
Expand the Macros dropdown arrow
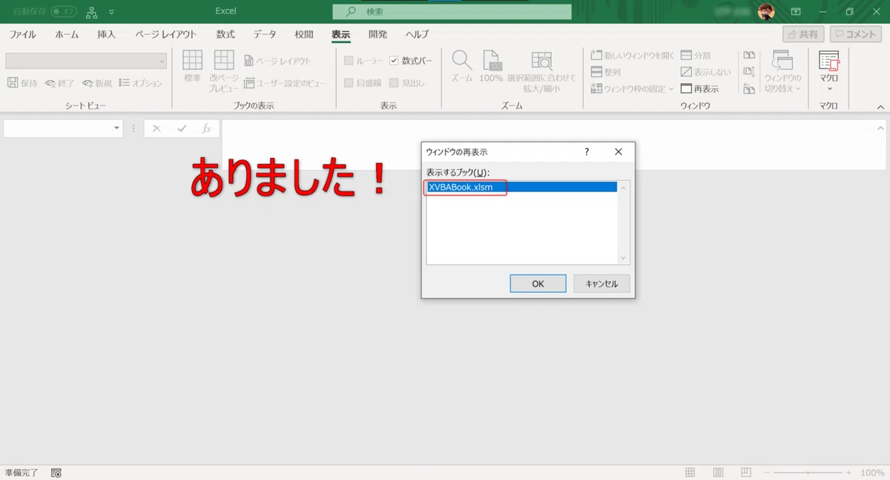pyautogui.click(x=828, y=88)
